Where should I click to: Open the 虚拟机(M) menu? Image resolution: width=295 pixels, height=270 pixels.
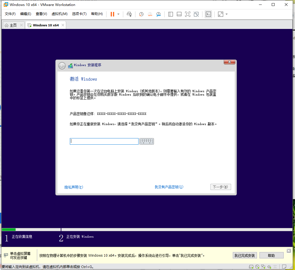click(59, 14)
